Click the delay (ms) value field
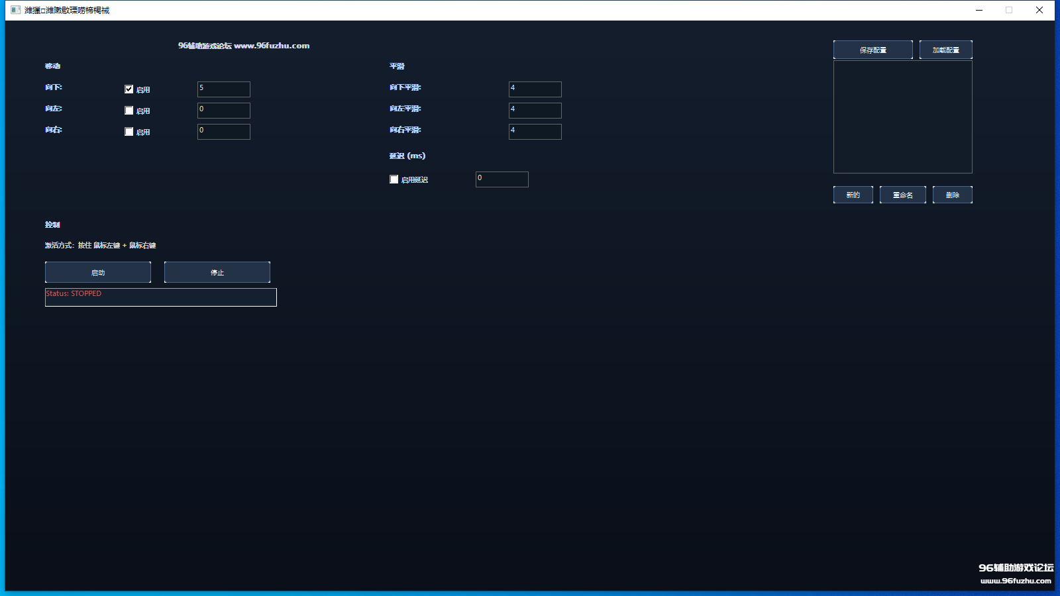Screen dimensions: 1060x596 (502, 179)
